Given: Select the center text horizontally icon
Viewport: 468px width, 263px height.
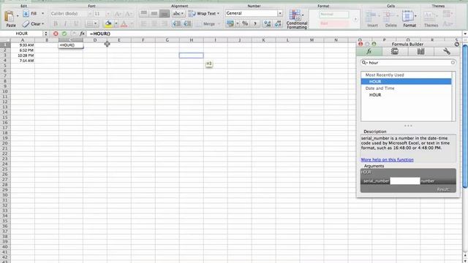Looking at the screenshot, I should 154,23.
